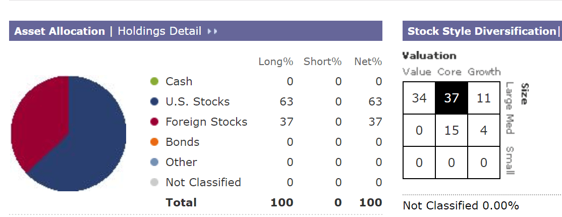Select the Asset Allocation tab header
The image size is (562, 217).
[60, 31]
